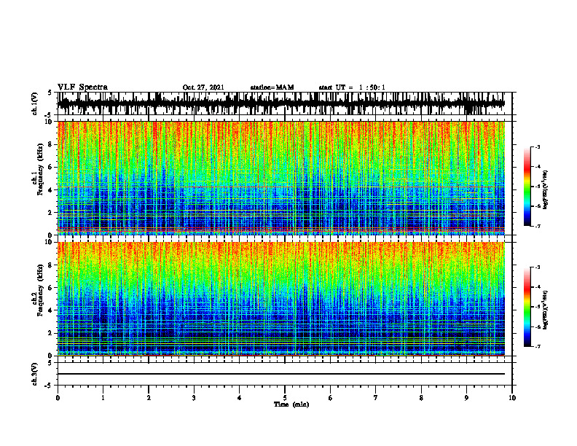Select tick label "2" on the time axis
The width and height of the screenshot is (577, 446).
(149, 398)
